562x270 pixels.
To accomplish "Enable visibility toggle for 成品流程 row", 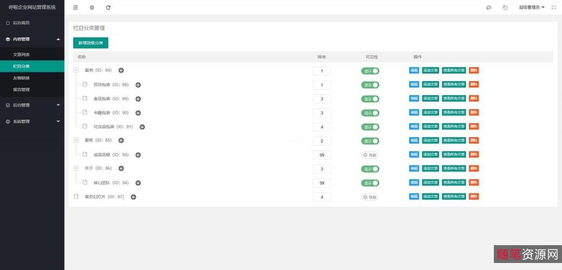I will click(x=370, y=155).
